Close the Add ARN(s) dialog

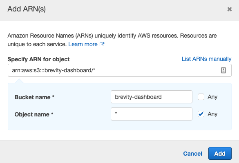tap(229, 9)
